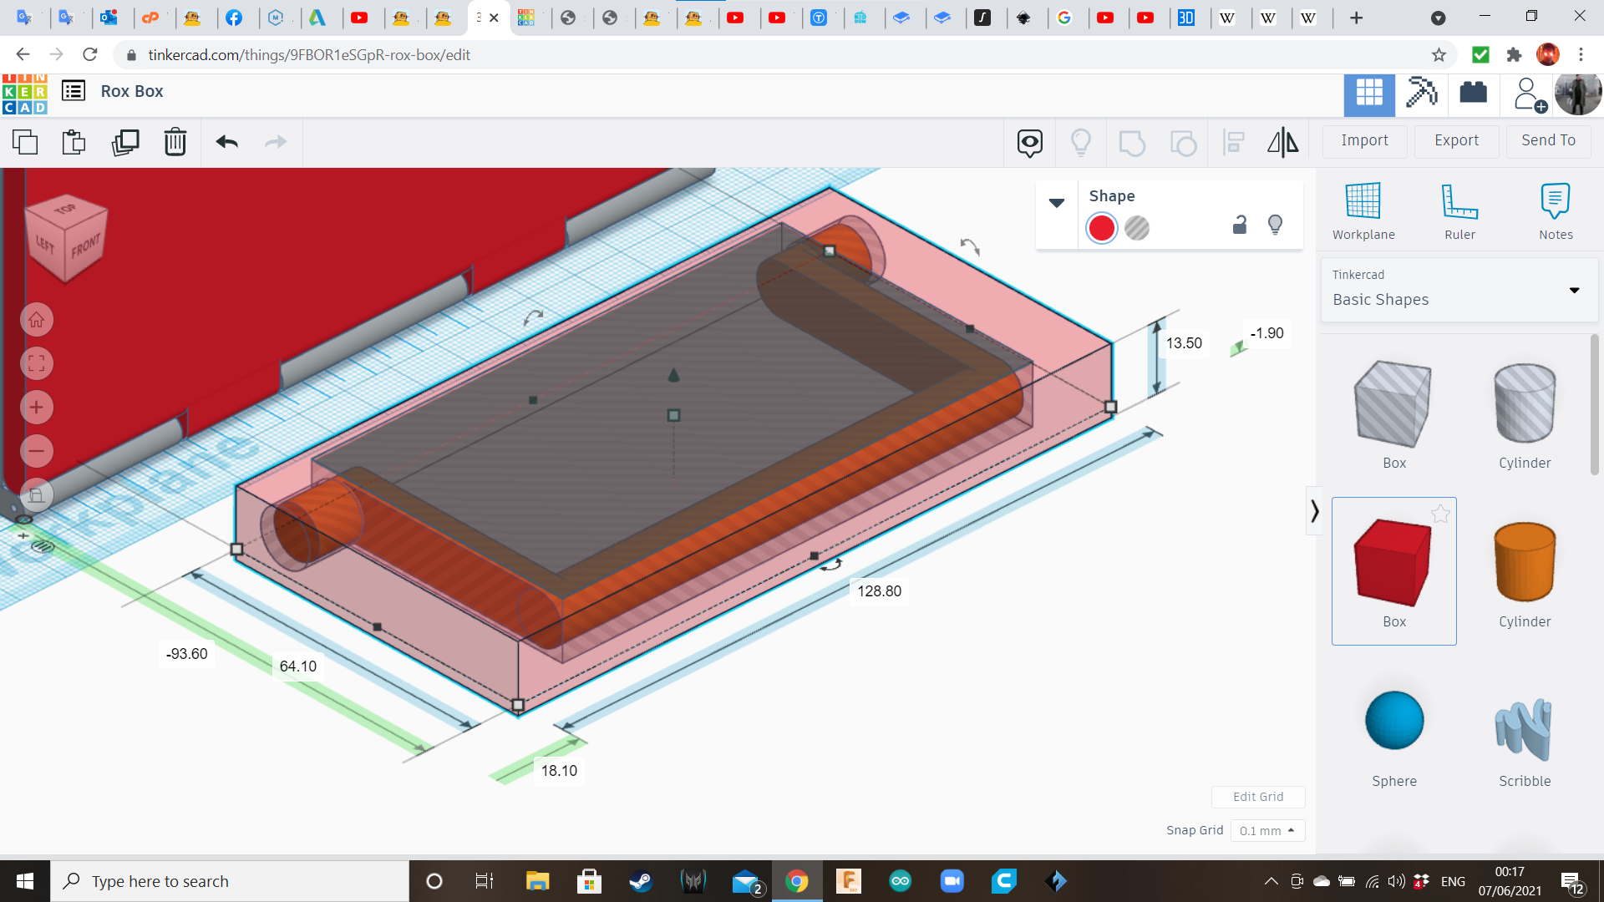
Task: Collapse the Shape panel arrow
Action: coord(1057,203)
